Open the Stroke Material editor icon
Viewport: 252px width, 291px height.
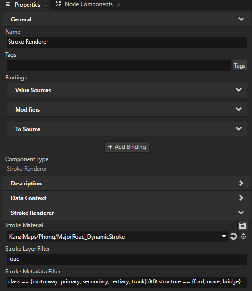point(243,226)
